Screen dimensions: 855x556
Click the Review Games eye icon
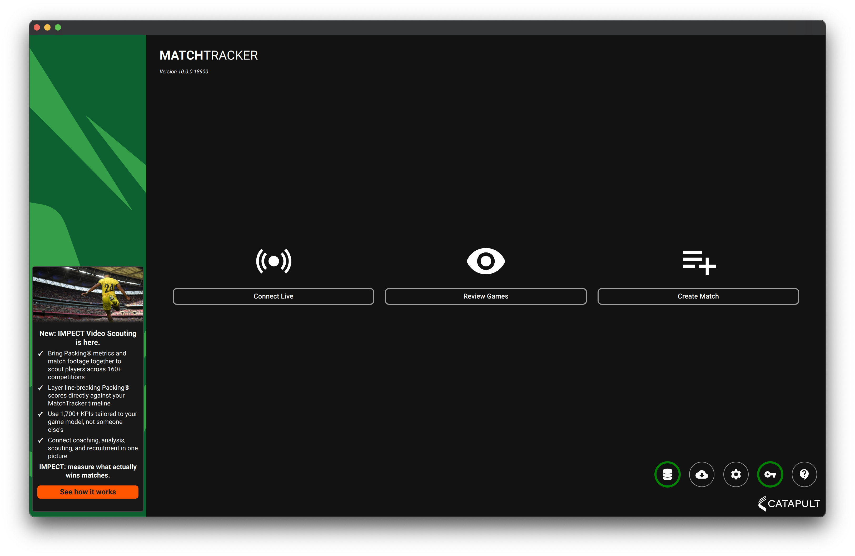pyautogui.click(x=486, y=261)
